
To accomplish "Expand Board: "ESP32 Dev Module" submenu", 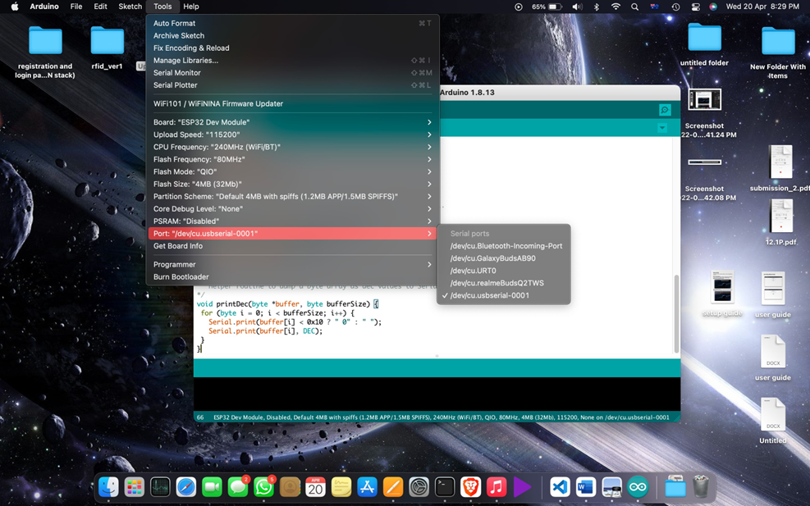I will (292, 122).
